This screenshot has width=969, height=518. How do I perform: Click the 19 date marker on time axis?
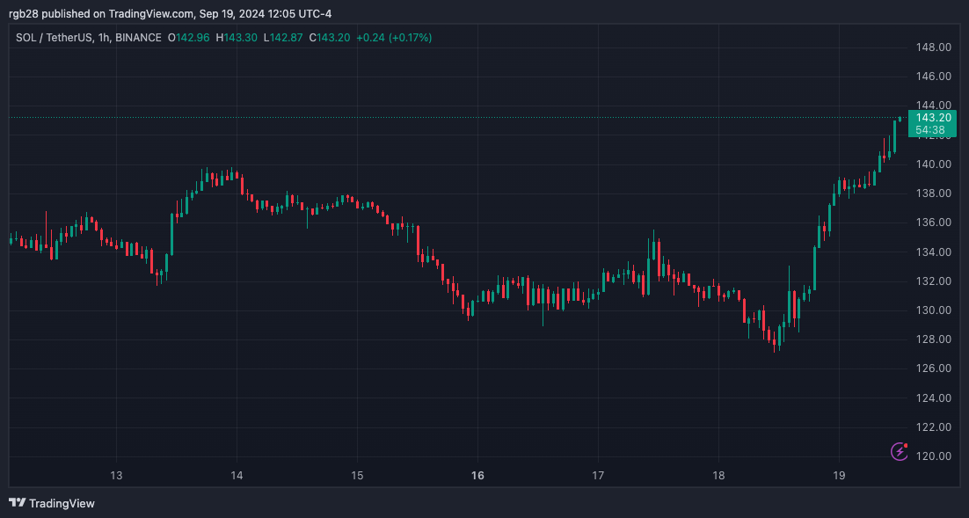[839, 476]
